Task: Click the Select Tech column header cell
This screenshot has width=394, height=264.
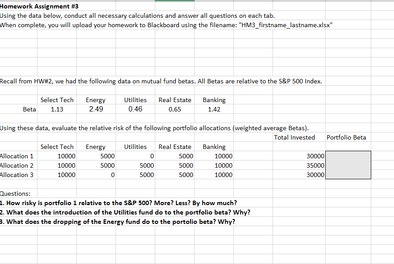Action: point(57,147)
